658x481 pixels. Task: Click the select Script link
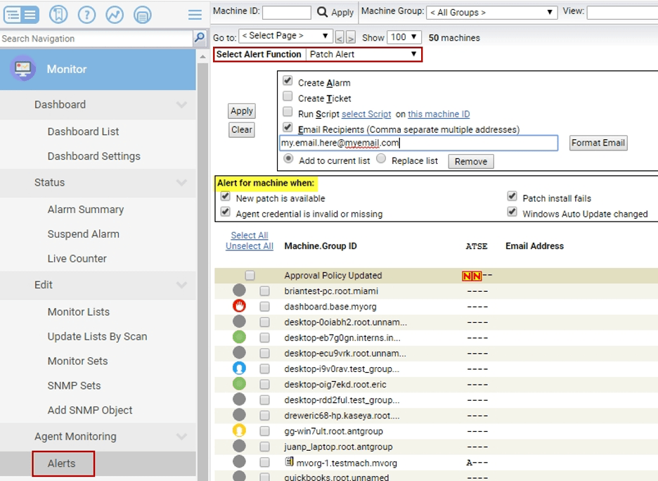tap(366, 114)
